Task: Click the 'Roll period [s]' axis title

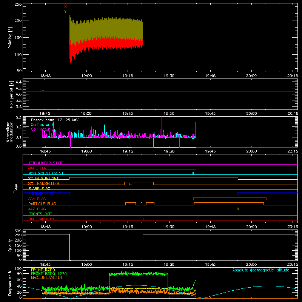Action: pyautogui.click(x=11, y=94)
